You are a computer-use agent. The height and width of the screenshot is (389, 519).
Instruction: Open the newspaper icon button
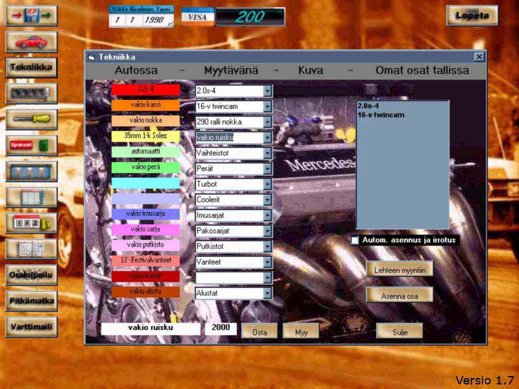(x=31, y=249)
